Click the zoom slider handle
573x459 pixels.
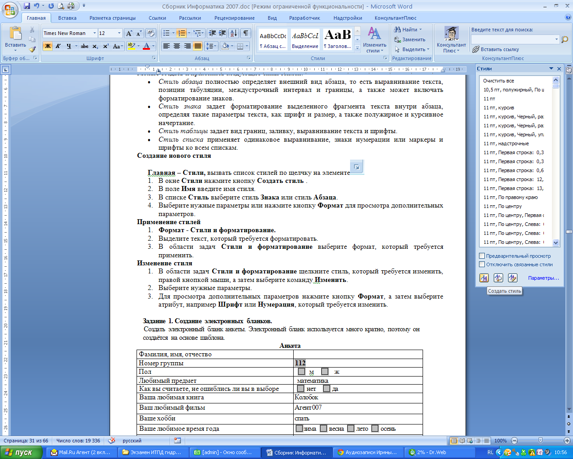point(540,441)
